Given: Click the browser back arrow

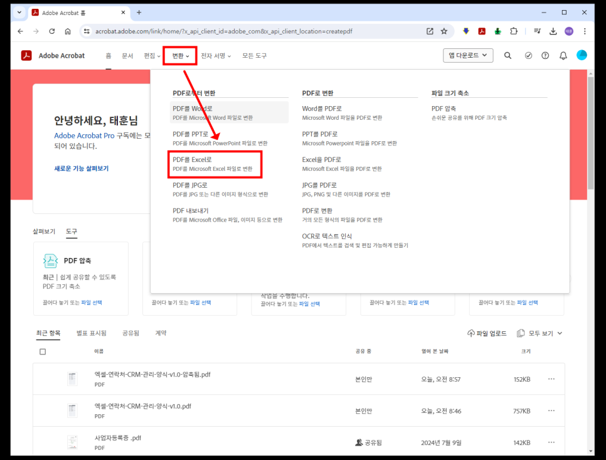Looking at the screenshot, I should pyautogui.click(x=21, y=31).
